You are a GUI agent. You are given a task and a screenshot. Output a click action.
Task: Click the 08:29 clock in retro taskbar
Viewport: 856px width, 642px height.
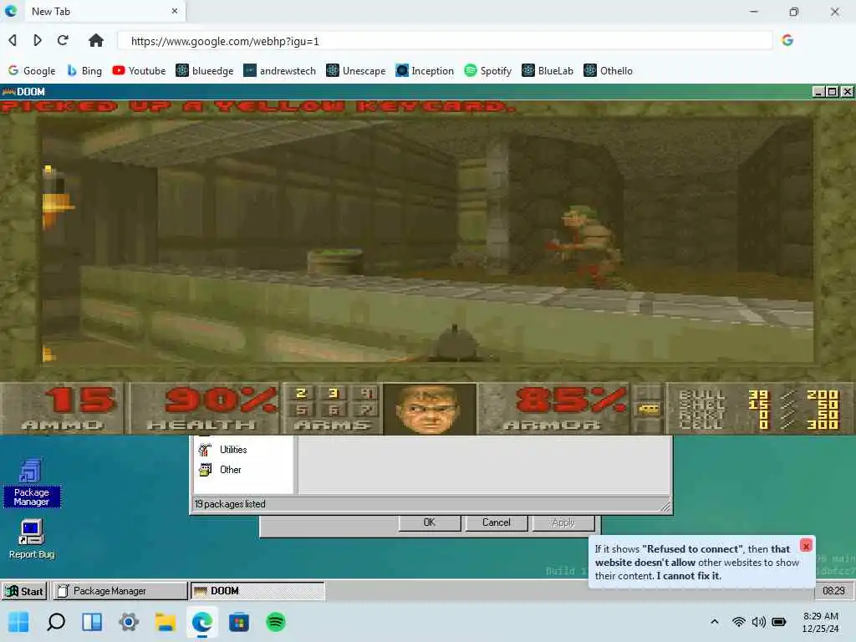833,591
